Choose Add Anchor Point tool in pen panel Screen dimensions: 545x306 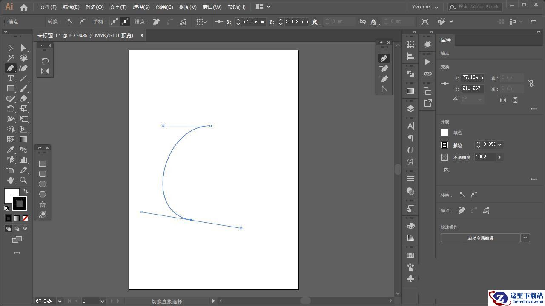pyautogui.click(x=384, y=68)
